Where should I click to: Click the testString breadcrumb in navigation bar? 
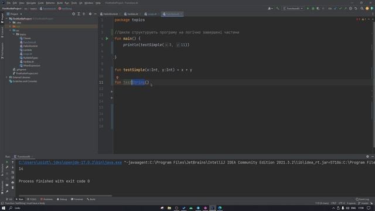pyautogui.click(x=65, y=9)
